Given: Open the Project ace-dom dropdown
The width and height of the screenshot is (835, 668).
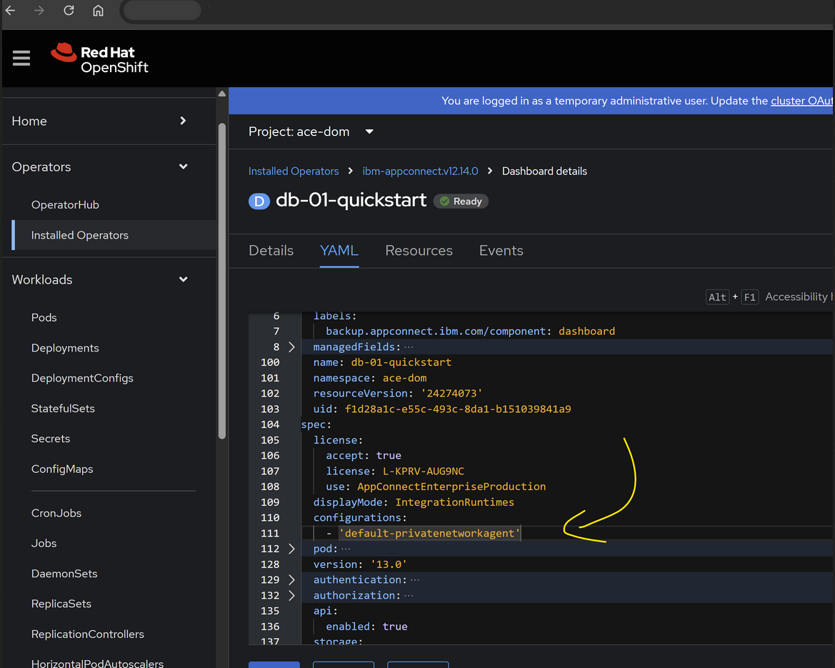Looking at the screenshot, I should tap(311, 131).
